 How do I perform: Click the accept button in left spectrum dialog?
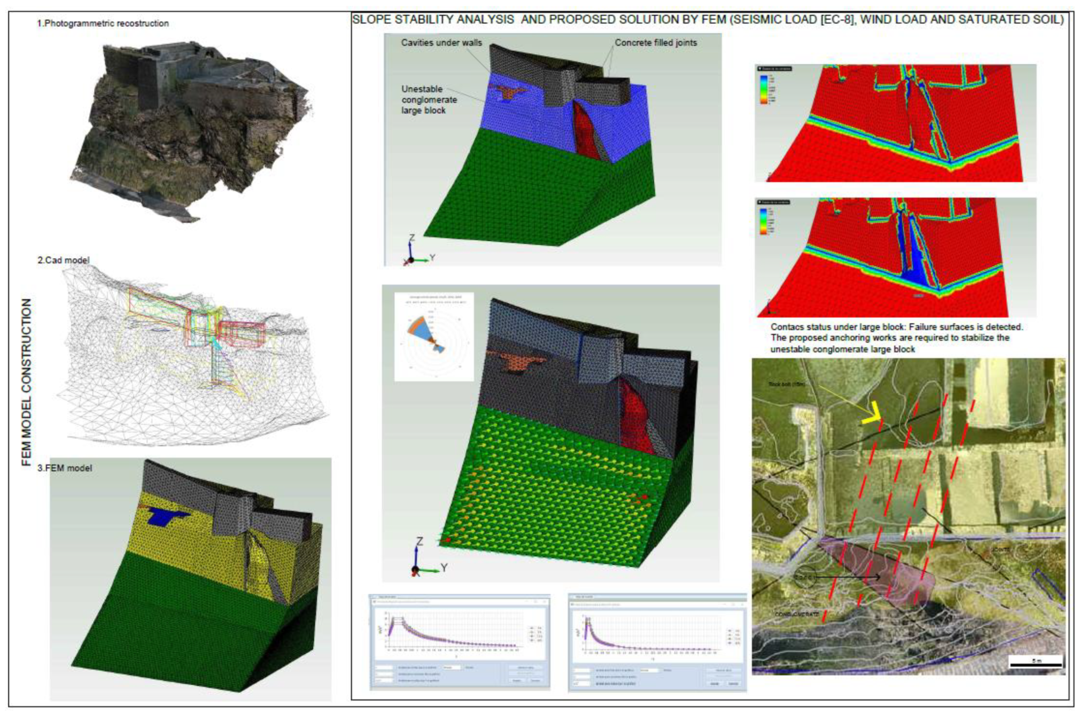(x=517, y=681)
